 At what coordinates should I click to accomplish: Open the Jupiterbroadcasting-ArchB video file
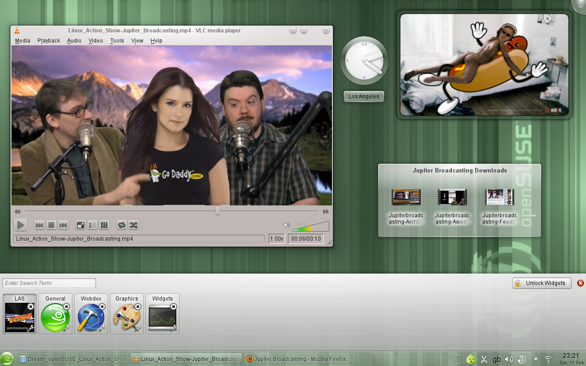406,207
